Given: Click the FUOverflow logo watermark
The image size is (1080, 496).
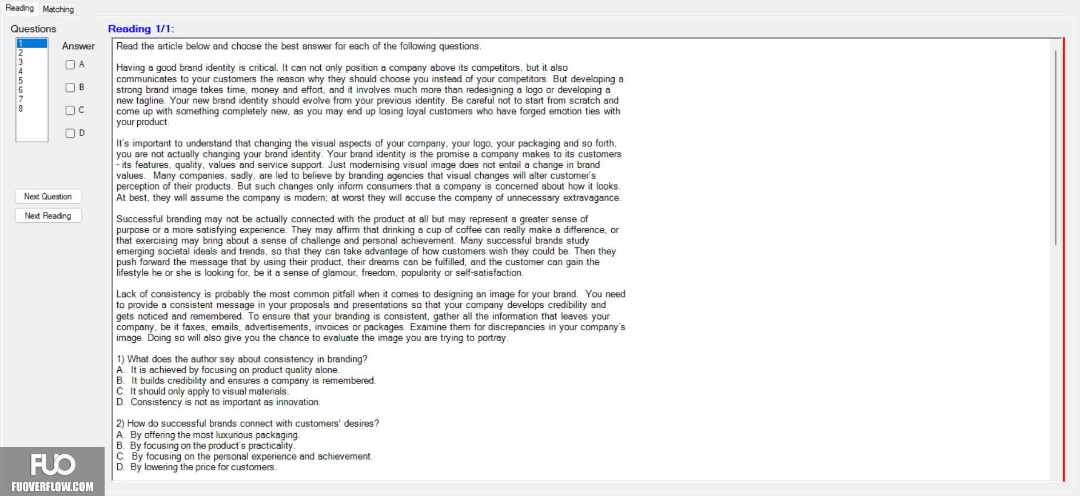Looking at the screenshot, I should click(x=52, y=471).
